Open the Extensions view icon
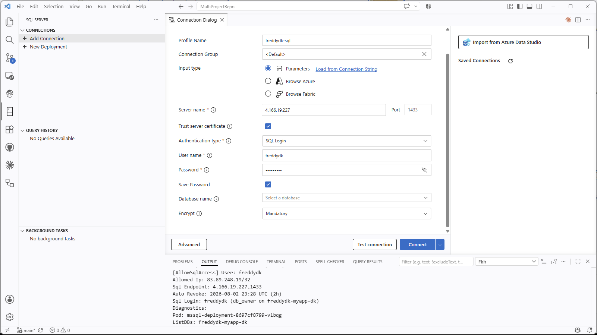The width and height of the screenshot is (597, 335). pos(10,129)
